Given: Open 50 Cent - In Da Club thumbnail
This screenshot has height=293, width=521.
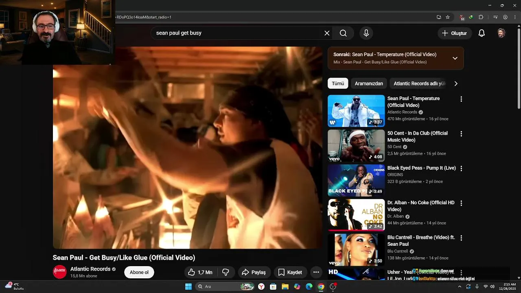Looking at the screenshot, I should point(356,146).
